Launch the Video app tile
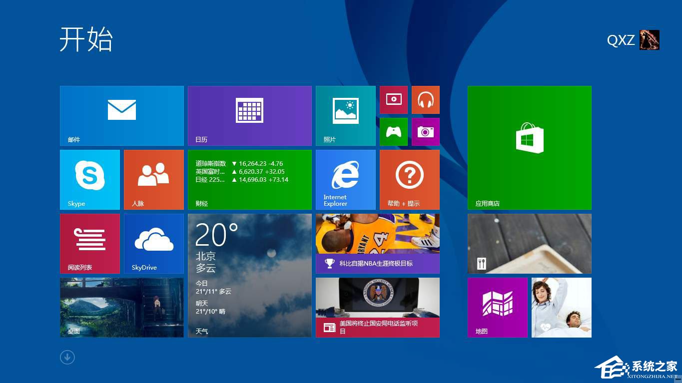 (x=393, y=99)
